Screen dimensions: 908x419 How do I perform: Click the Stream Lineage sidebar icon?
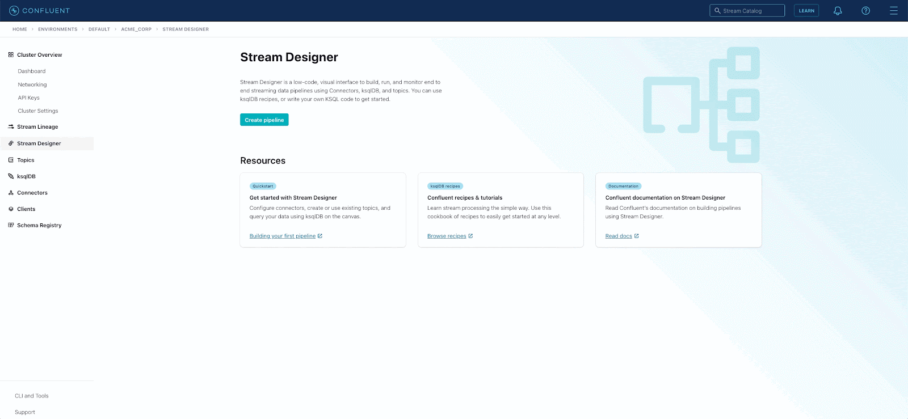[11, 127]
